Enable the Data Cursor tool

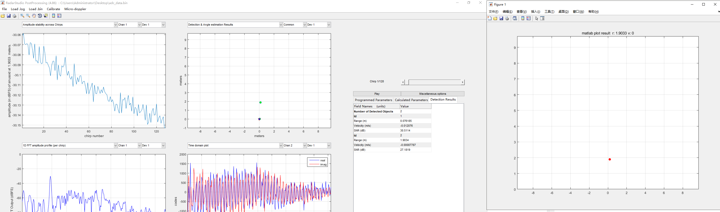point(46,16)
